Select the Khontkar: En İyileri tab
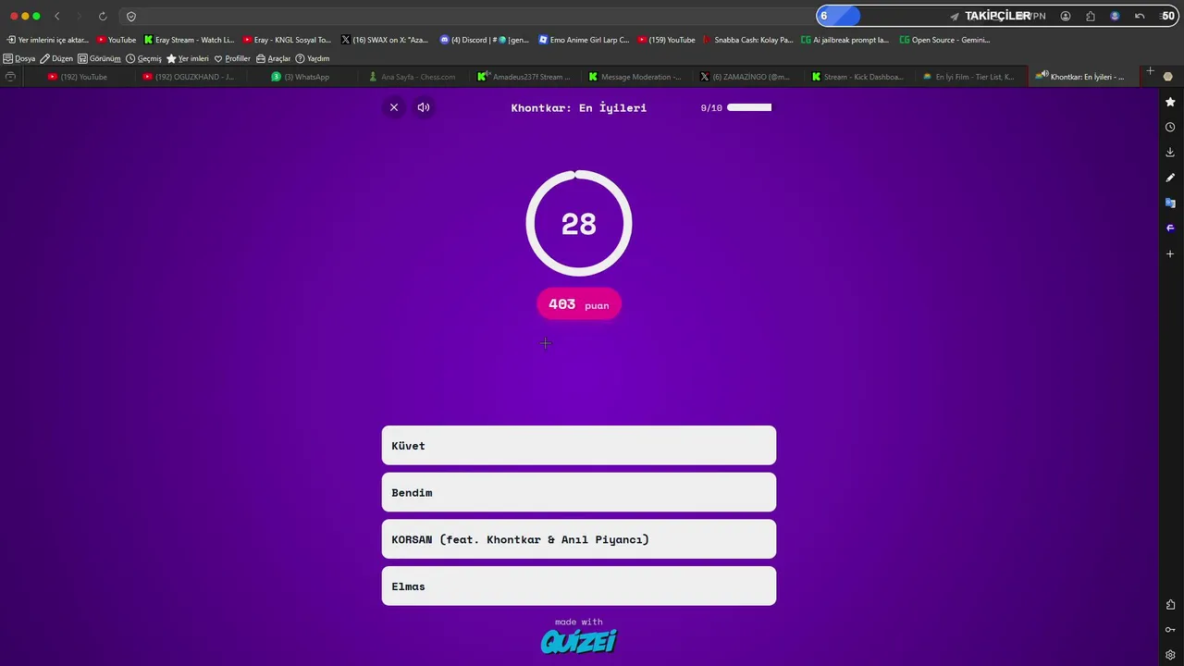Viewport: 1184px width, 666px height. (x=1080, y=77)
